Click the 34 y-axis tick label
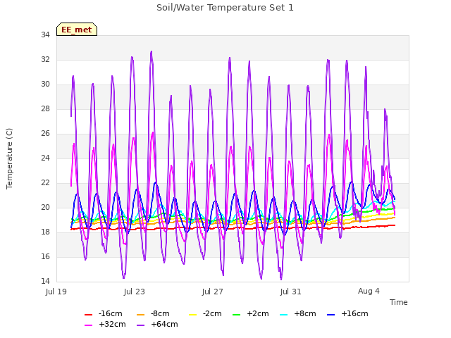The image size is (451, 338). pos(45,35)
